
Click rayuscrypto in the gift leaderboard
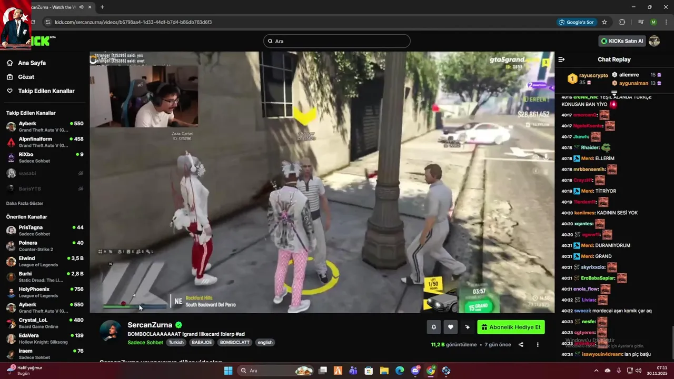click(593, 75)
